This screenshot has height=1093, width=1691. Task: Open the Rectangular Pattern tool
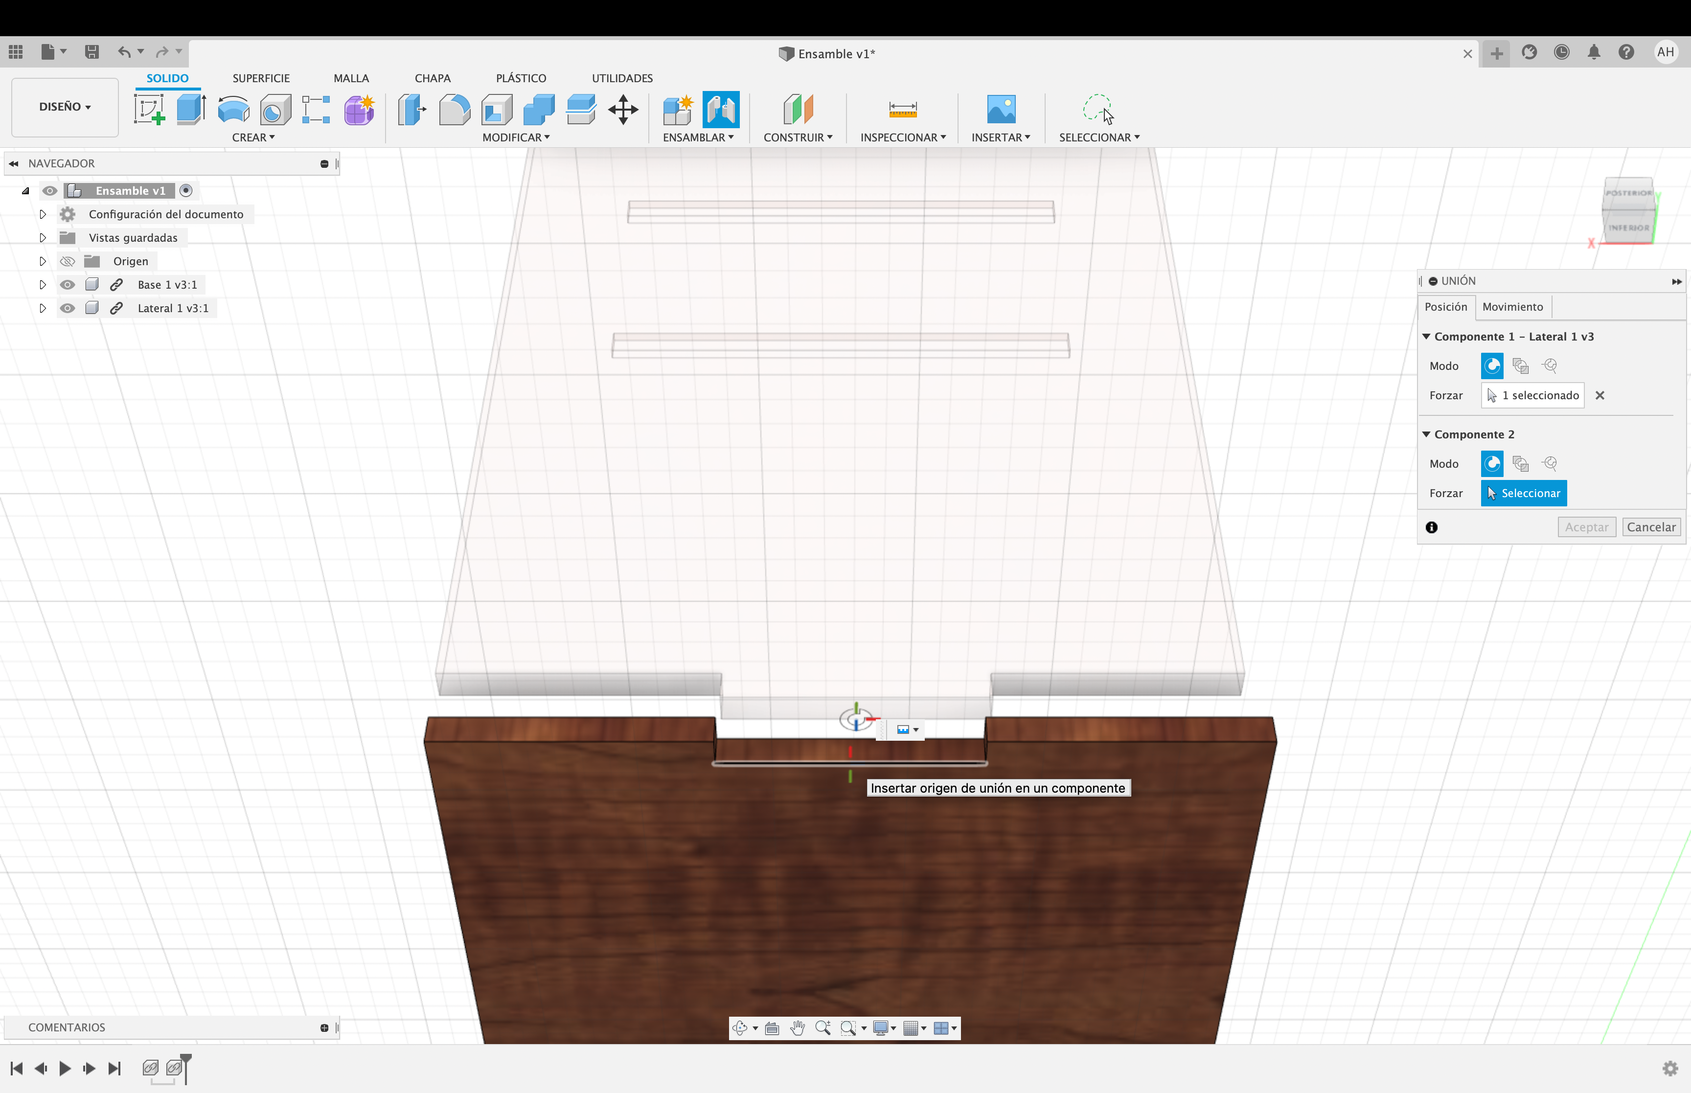pos(317,110)
